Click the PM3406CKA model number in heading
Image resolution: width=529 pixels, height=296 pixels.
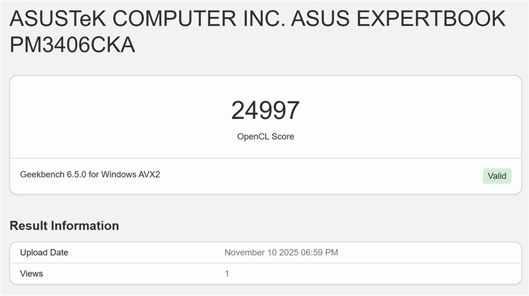72,45
